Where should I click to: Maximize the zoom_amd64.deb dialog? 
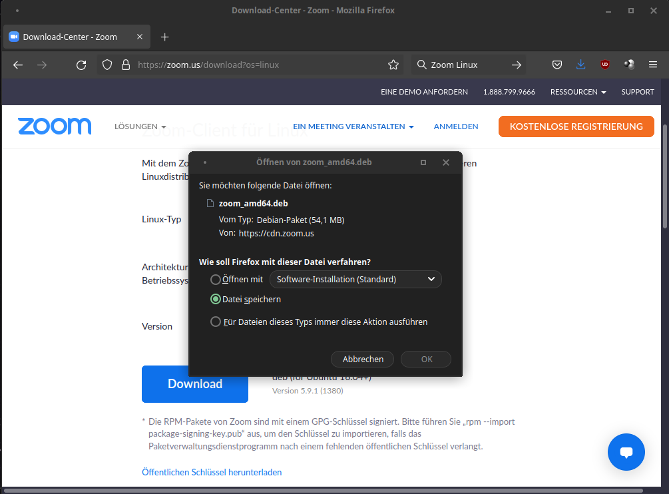pyautogui.click(x=423, y=162)
